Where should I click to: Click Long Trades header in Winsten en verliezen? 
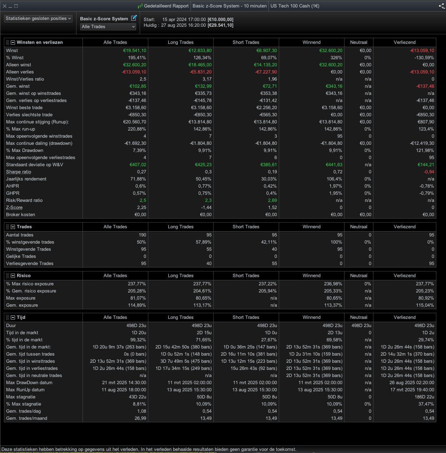tap(180, 42)
